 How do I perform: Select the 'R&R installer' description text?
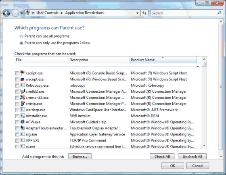80,116
